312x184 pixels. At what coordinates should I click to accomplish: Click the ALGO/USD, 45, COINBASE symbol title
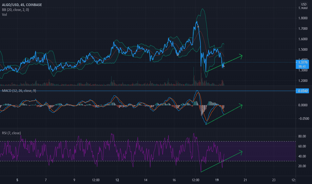[22, 5]
